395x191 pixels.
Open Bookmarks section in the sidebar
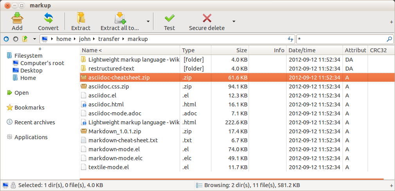[29, 108]
